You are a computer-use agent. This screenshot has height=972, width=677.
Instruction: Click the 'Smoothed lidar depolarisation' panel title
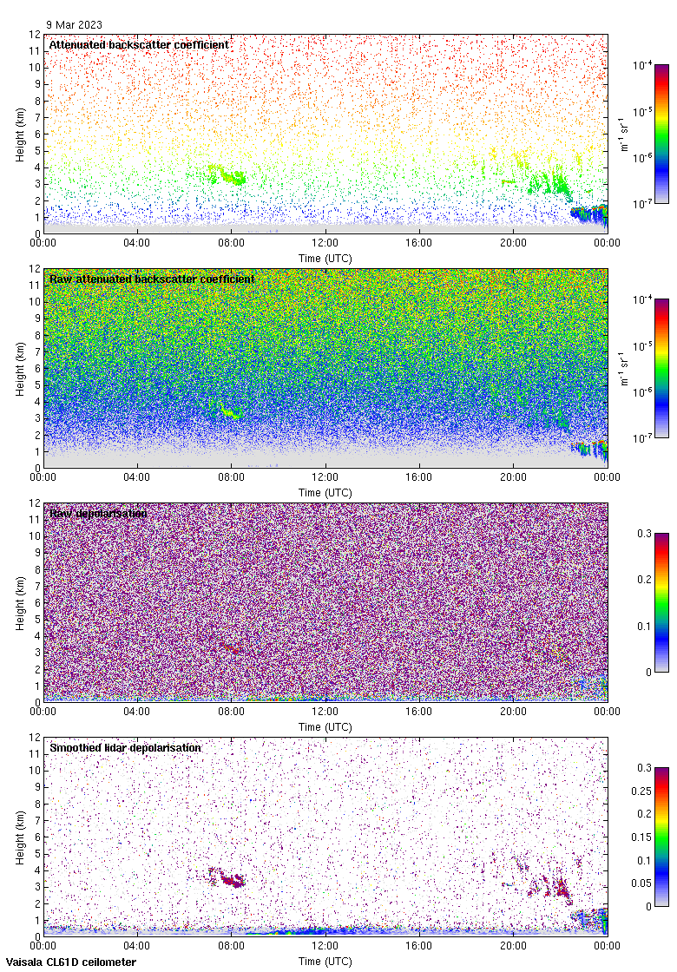[x=125, y=747]
